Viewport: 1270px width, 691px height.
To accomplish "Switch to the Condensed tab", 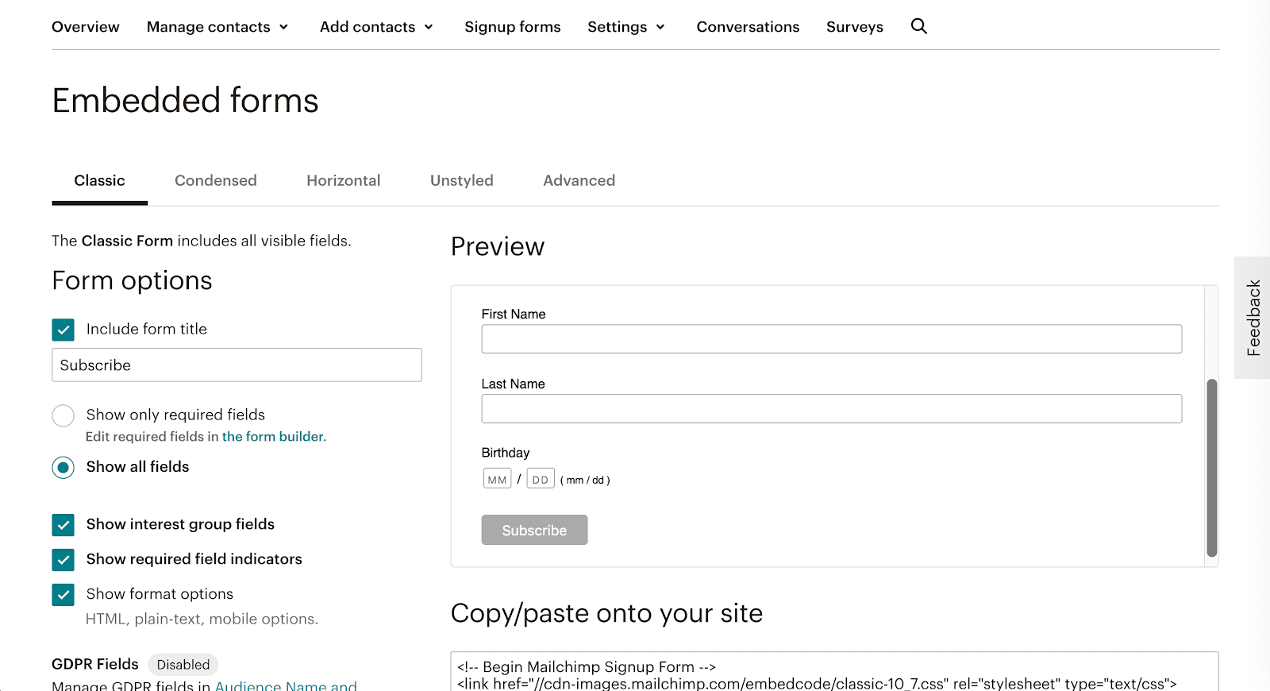I will (216, 181).
